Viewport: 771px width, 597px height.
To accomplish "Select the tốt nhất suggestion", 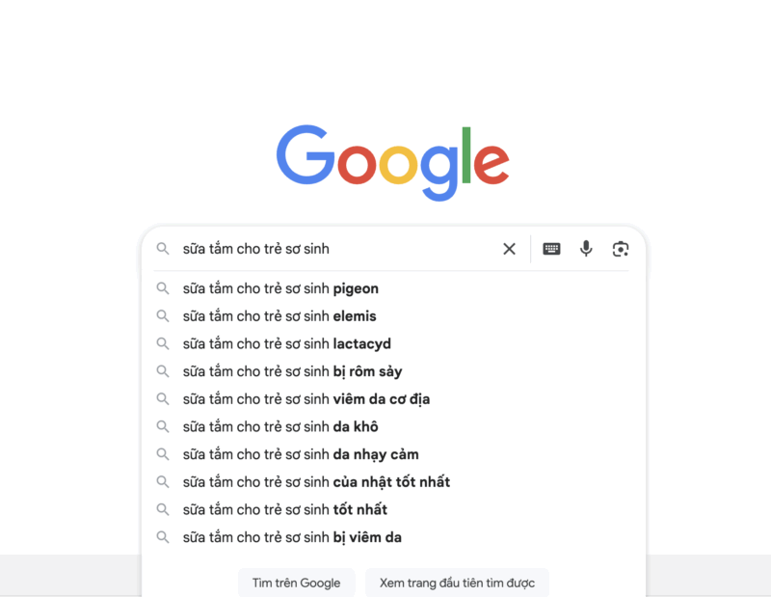I will point(283,509).
